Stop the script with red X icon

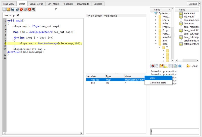coord(30,9)
